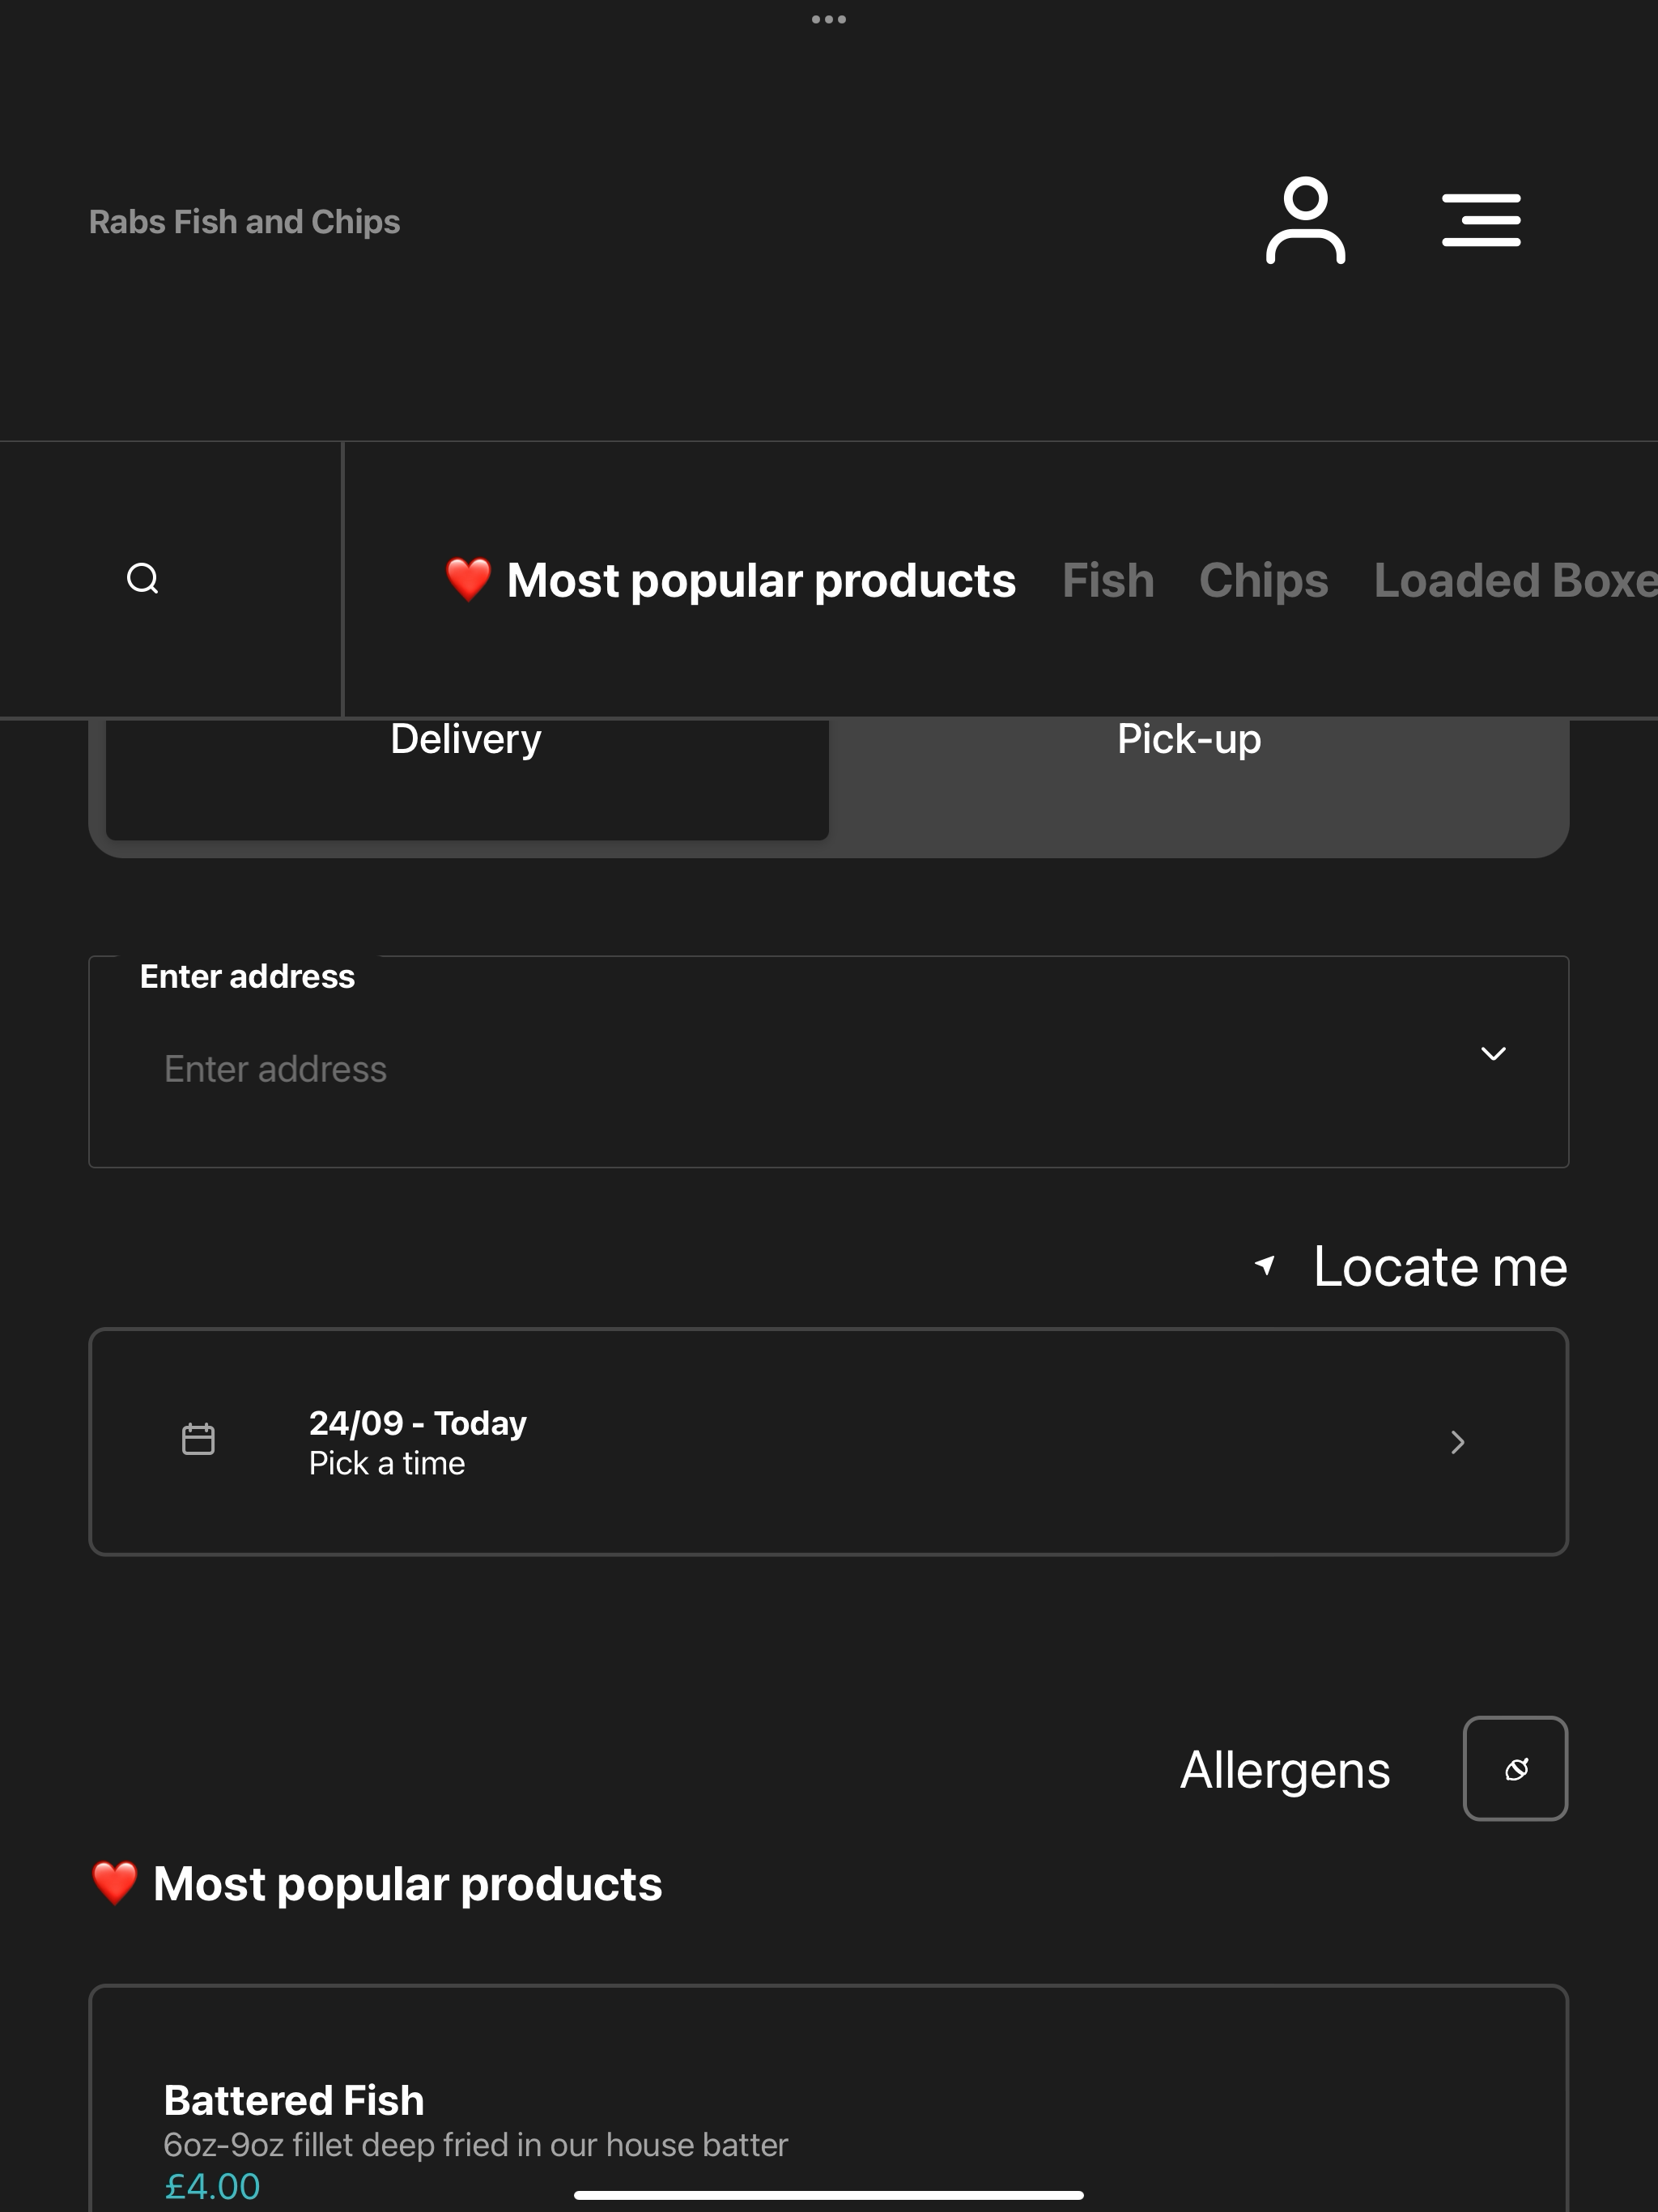Open the Rabs Fish and Chips home link
Screen dimensions: 1658x2212
pyautogui.click(x=244, y=221)
